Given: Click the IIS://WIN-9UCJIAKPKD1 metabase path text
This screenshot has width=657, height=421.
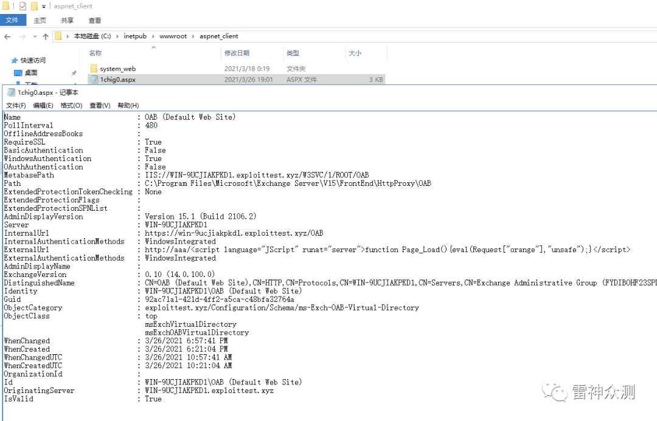Looking at the screenshot, I should click(257, 176).
